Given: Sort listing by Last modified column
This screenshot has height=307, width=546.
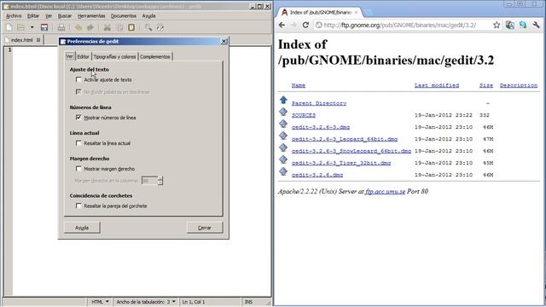Looking at the screenshot, I should pos(437,85).
